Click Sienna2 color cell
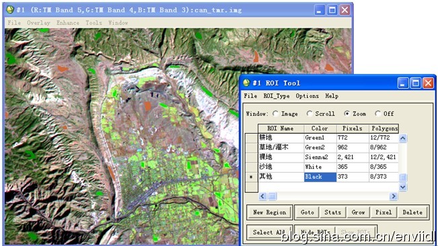This screenshot has width=438, height=246. [320, 157]
